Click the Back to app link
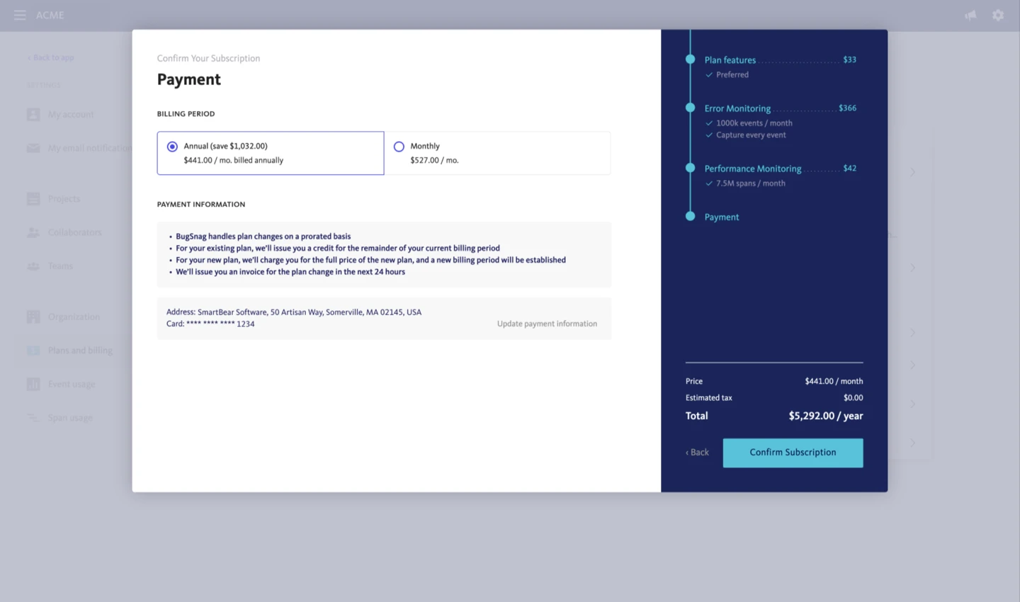Viewport: 1020px width, 602px height. (50, 57)
